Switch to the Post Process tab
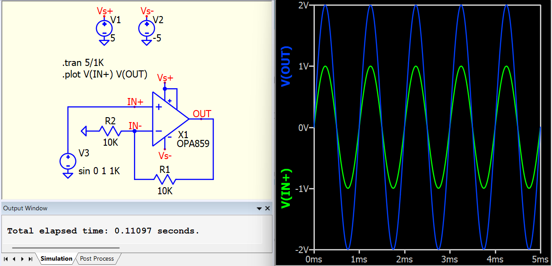The image size is (552, 266). tap(97, 258)
